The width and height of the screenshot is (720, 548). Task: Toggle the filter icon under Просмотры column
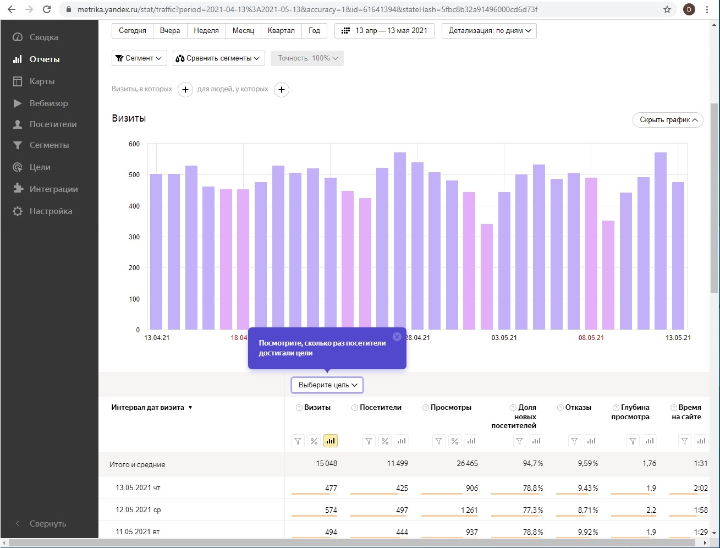438,441
